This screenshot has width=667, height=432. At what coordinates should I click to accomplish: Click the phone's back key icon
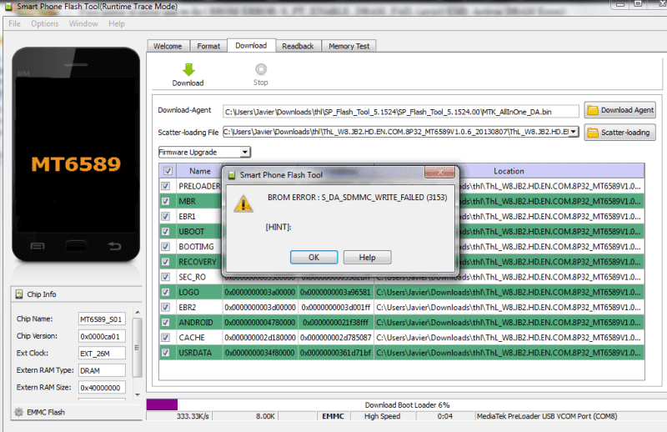coord(114,245)
